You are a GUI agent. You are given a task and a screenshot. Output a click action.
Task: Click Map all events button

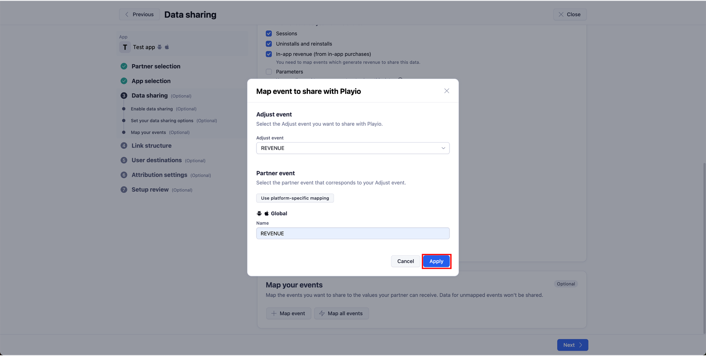pos(341,313)
